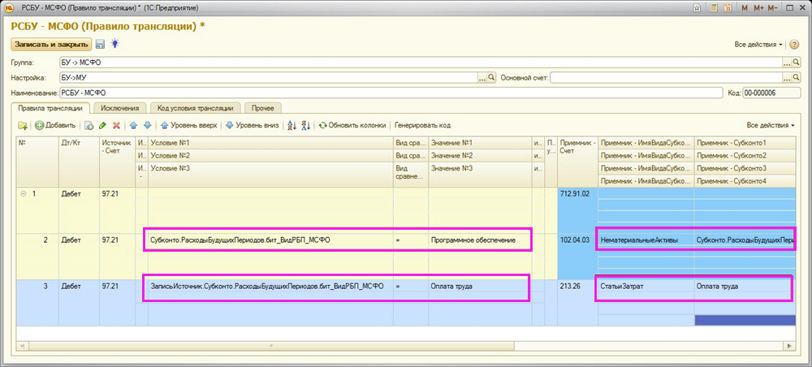Select the Прочее tab
The image size is (812, 367).
pos(261,107)
